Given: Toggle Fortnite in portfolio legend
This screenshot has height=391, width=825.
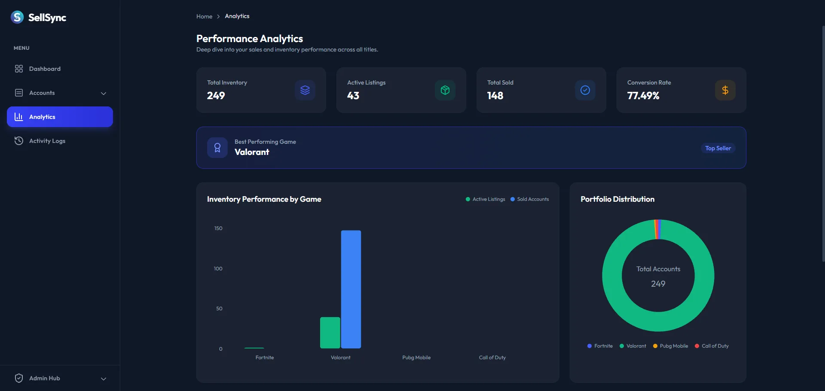Looking at the screenshot, I should 600,346.
